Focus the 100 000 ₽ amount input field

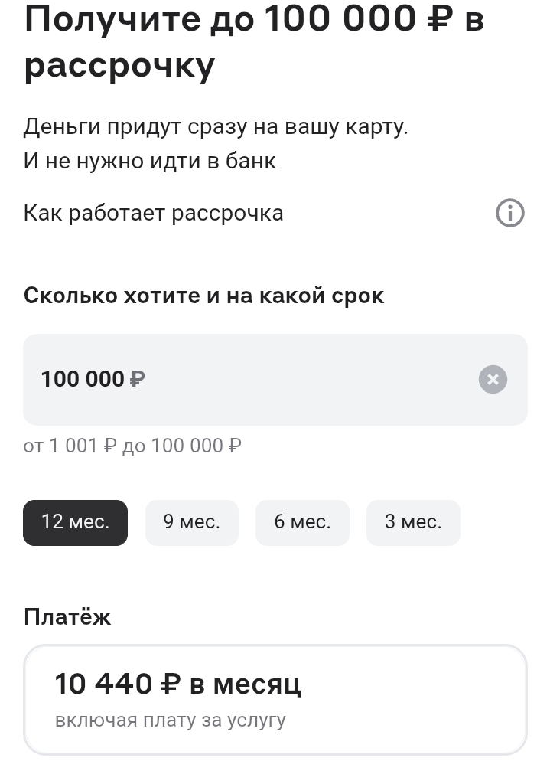252,379
